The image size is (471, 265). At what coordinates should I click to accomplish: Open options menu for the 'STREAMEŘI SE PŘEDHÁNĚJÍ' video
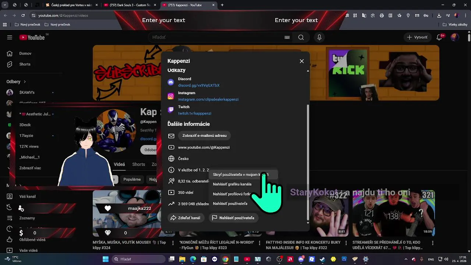coord(433,243)
